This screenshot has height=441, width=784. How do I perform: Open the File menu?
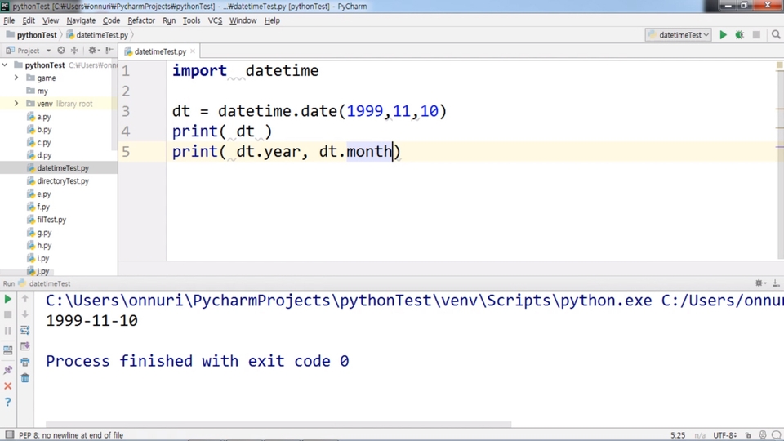(x=9, y=20)
